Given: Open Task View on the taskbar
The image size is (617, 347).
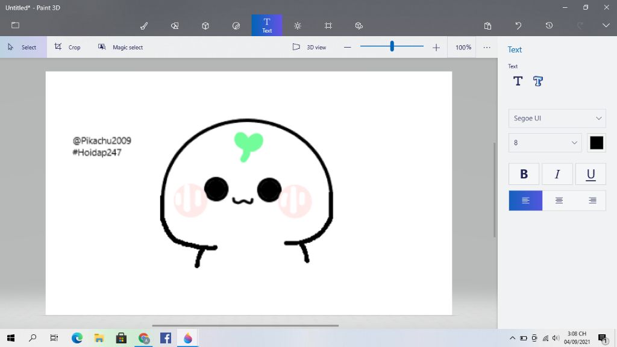Looking at the screenshot, I should (54, 338).
